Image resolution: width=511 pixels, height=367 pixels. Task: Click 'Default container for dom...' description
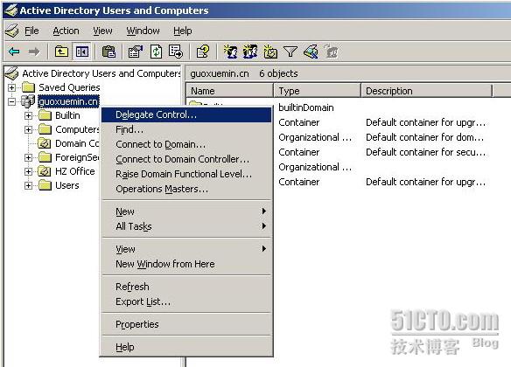425,137
